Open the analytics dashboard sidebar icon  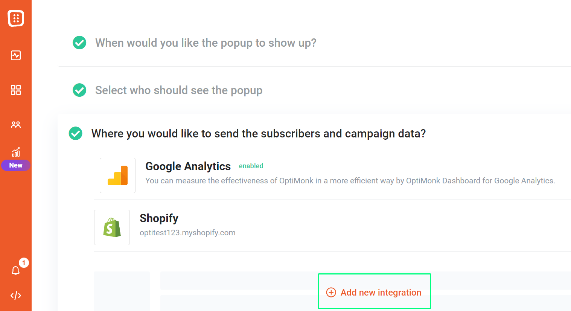(16, 55)
